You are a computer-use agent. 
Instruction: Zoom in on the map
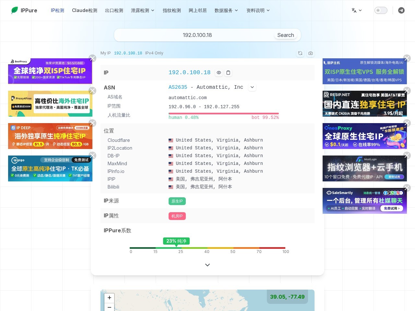click(109, 298)
